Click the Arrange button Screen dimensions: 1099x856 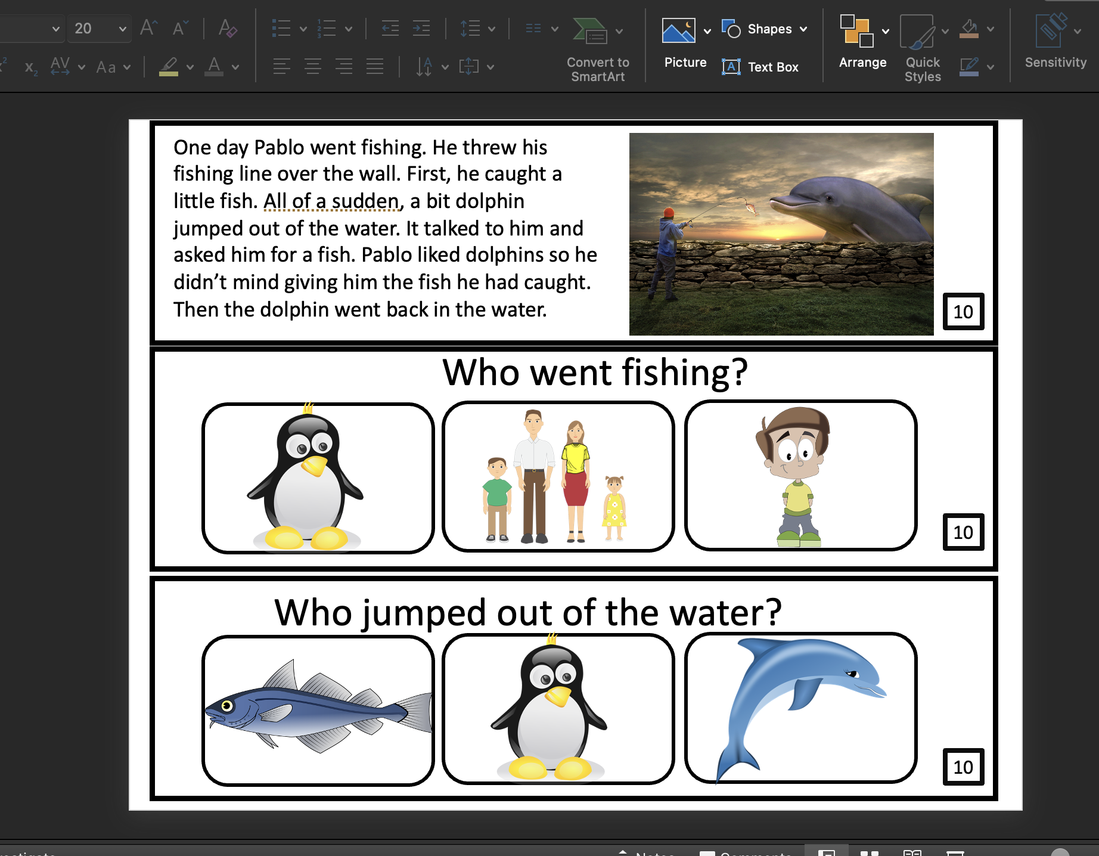(x=862, y=45)
